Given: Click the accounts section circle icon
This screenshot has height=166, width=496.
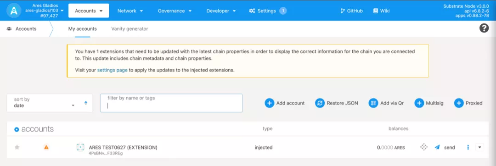Looking at the screenshot, I should (17, 129).
